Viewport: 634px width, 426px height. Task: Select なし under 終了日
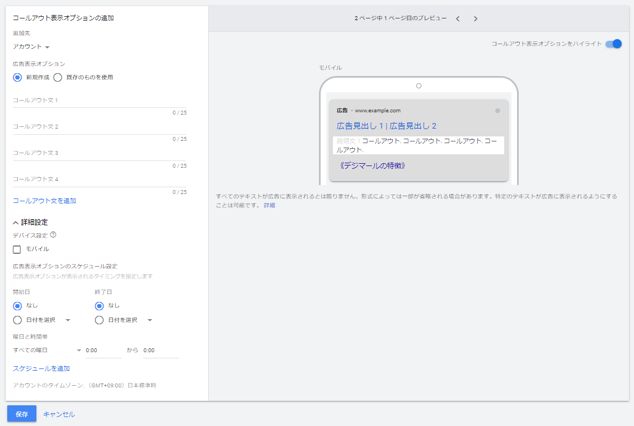click(x=99, y=306)
